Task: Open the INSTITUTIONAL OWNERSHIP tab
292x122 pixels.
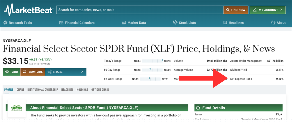Action: 42,90
